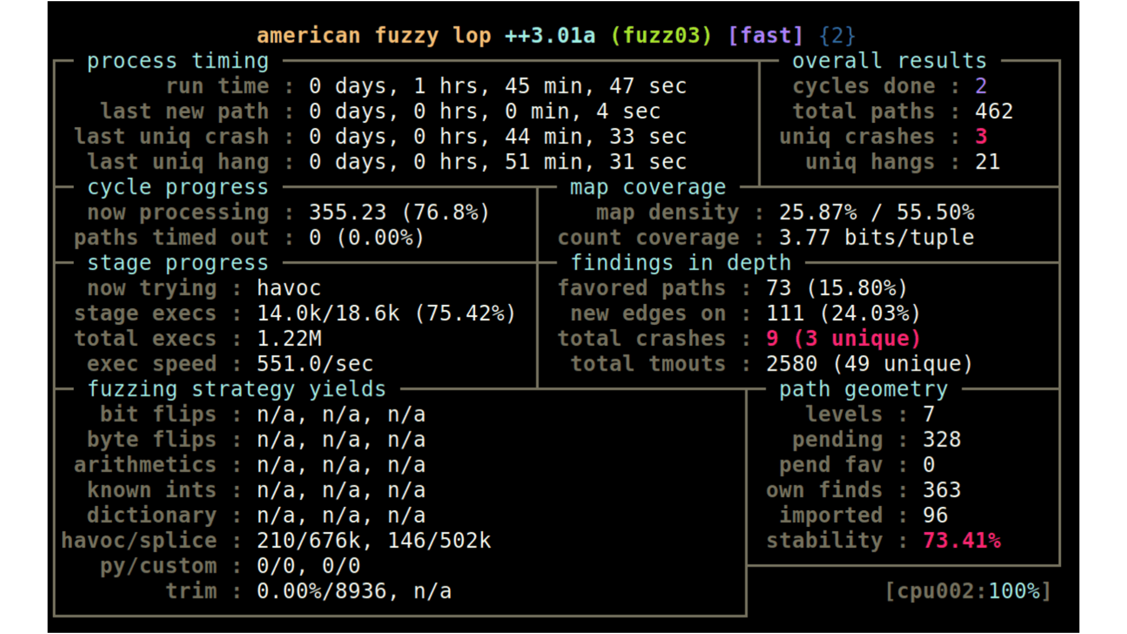
Task: Click the uniq hangs value 21
Action: [987, 162]
